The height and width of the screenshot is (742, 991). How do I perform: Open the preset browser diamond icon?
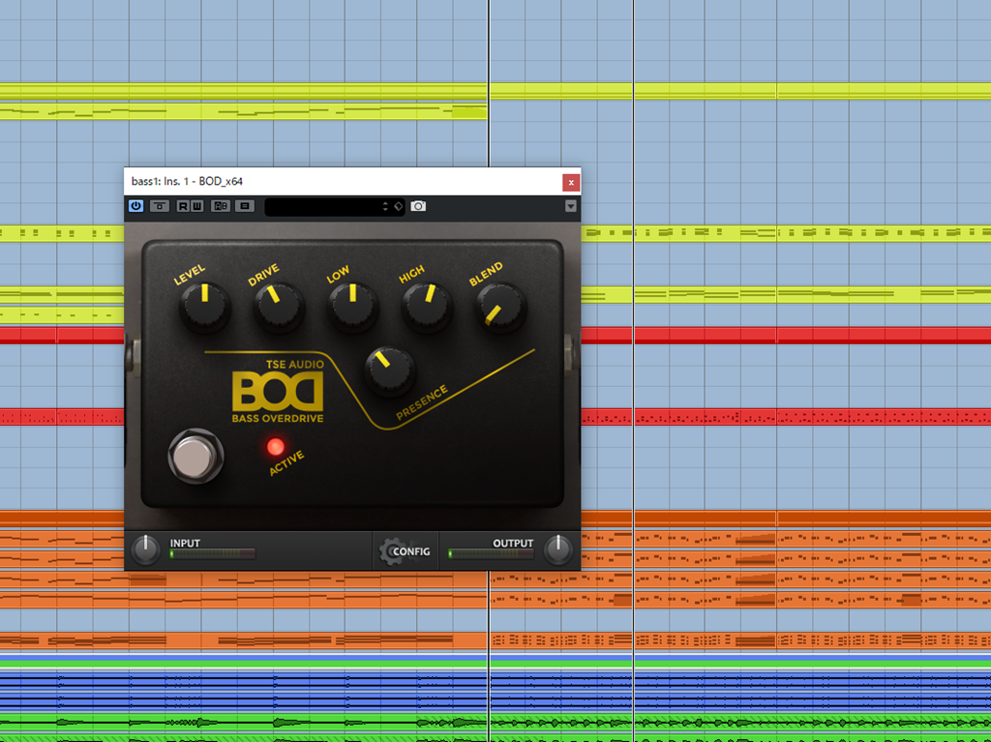398,206
